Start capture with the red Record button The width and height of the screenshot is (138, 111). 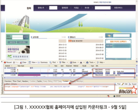pos(5,62)
